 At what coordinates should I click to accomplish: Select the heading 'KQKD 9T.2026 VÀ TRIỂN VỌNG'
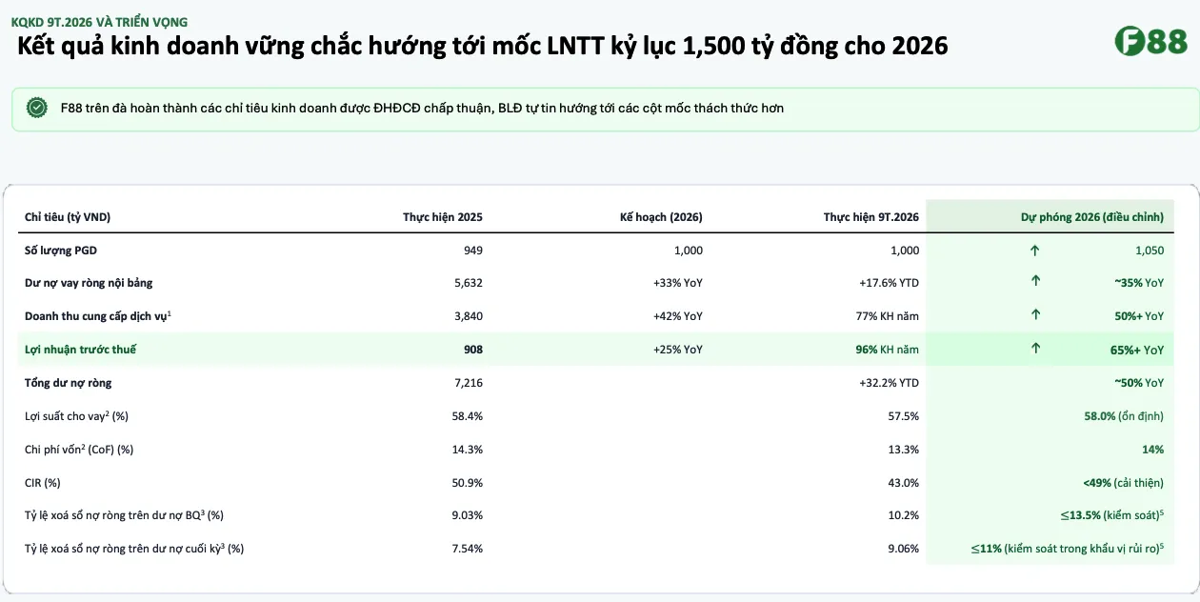tap(99, 21)
